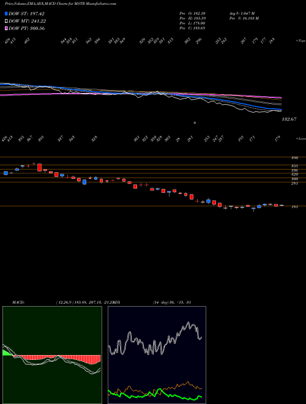This screenshot has width=306, height=404.
Task: Click the '<Tops' label at the right edge
Action: pos(301,41)
